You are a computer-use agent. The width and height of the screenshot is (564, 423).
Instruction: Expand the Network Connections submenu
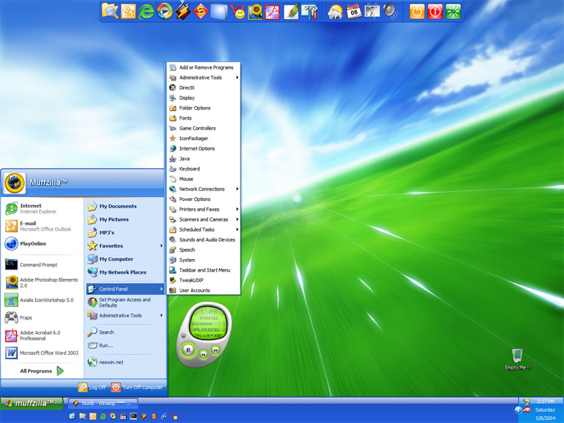click(x=202, y=189)
